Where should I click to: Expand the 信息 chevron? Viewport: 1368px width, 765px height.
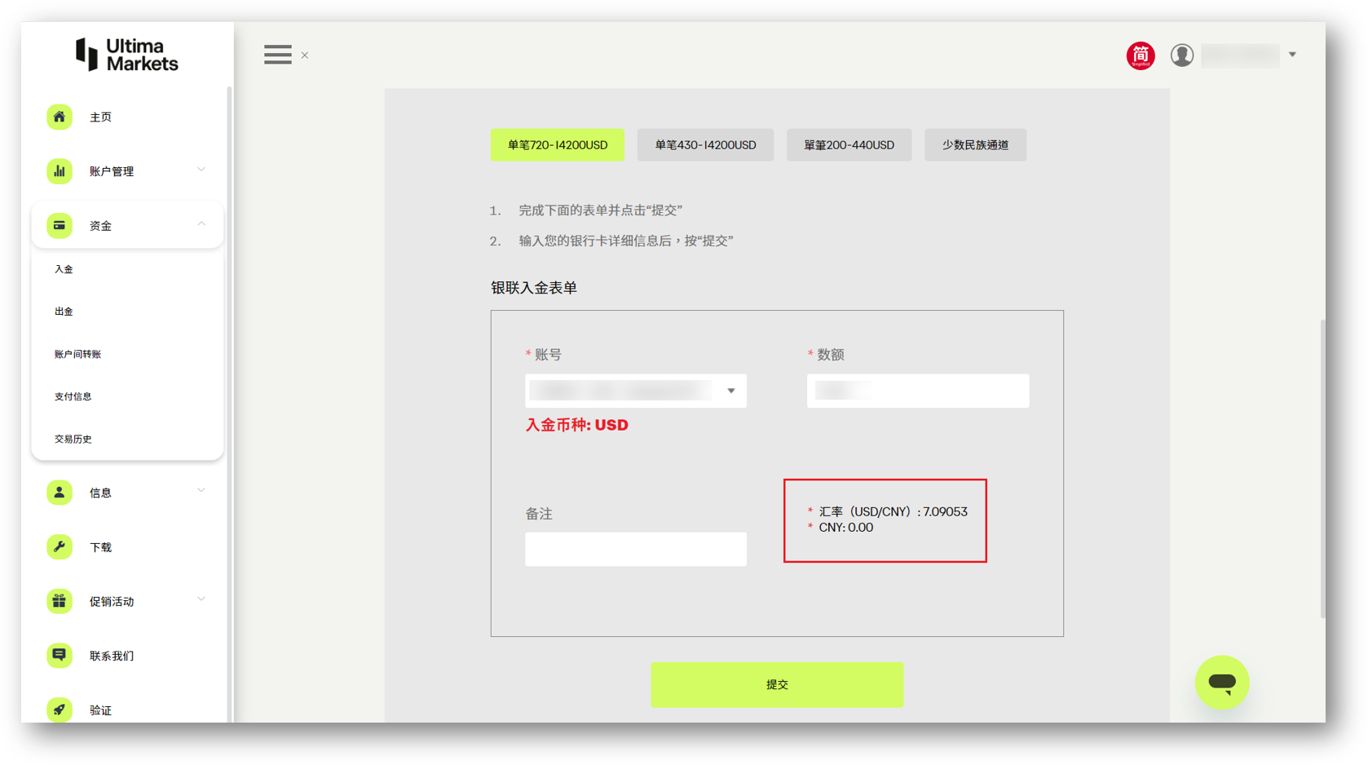coord(201,491)
